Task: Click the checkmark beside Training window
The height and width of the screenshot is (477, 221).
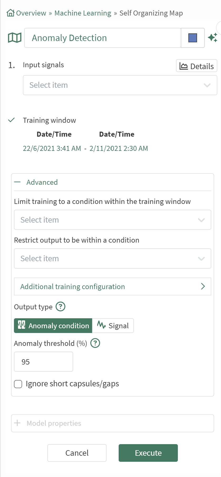Action: pos(11,120)
